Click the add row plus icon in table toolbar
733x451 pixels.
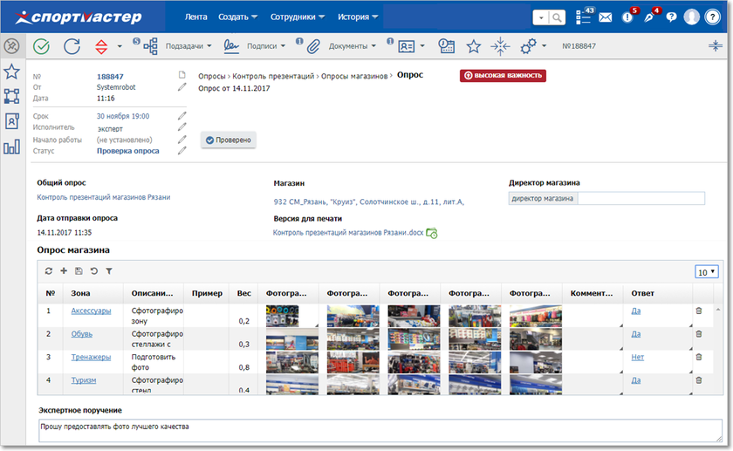(x=64, y=271)
